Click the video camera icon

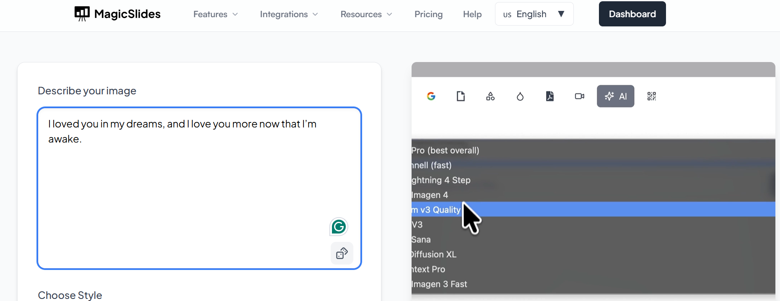[580, 96]
